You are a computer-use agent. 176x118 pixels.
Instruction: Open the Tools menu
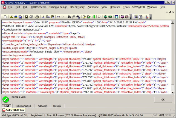point(126,7)
